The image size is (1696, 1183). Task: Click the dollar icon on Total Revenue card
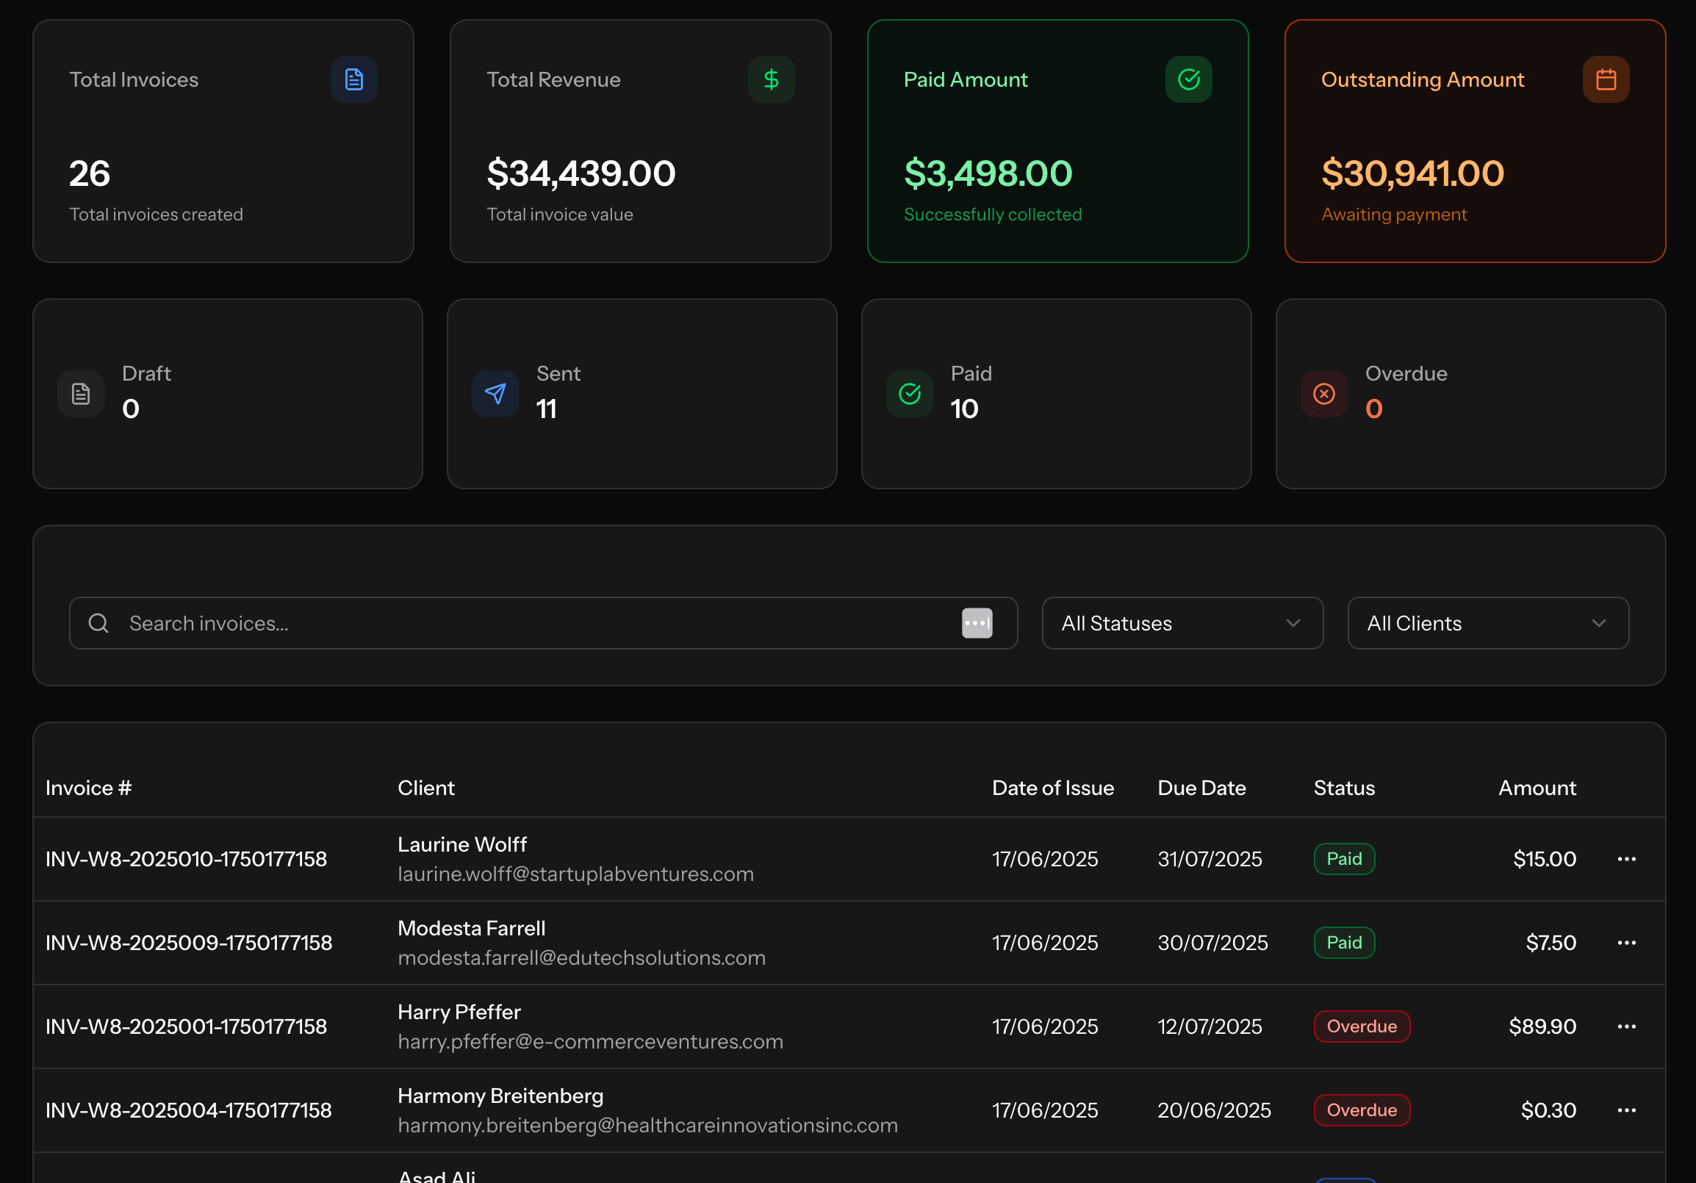(771, 79)
